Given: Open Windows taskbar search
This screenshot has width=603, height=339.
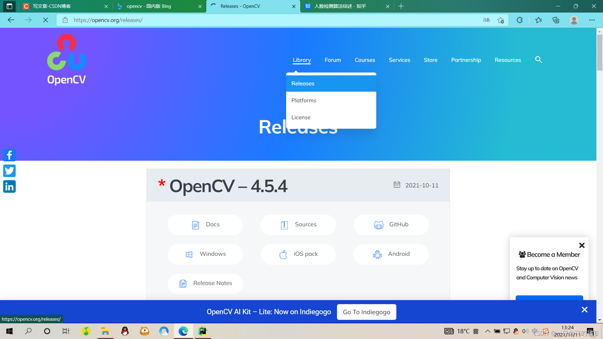Looking at the screenshot, I should coord(28,331).
